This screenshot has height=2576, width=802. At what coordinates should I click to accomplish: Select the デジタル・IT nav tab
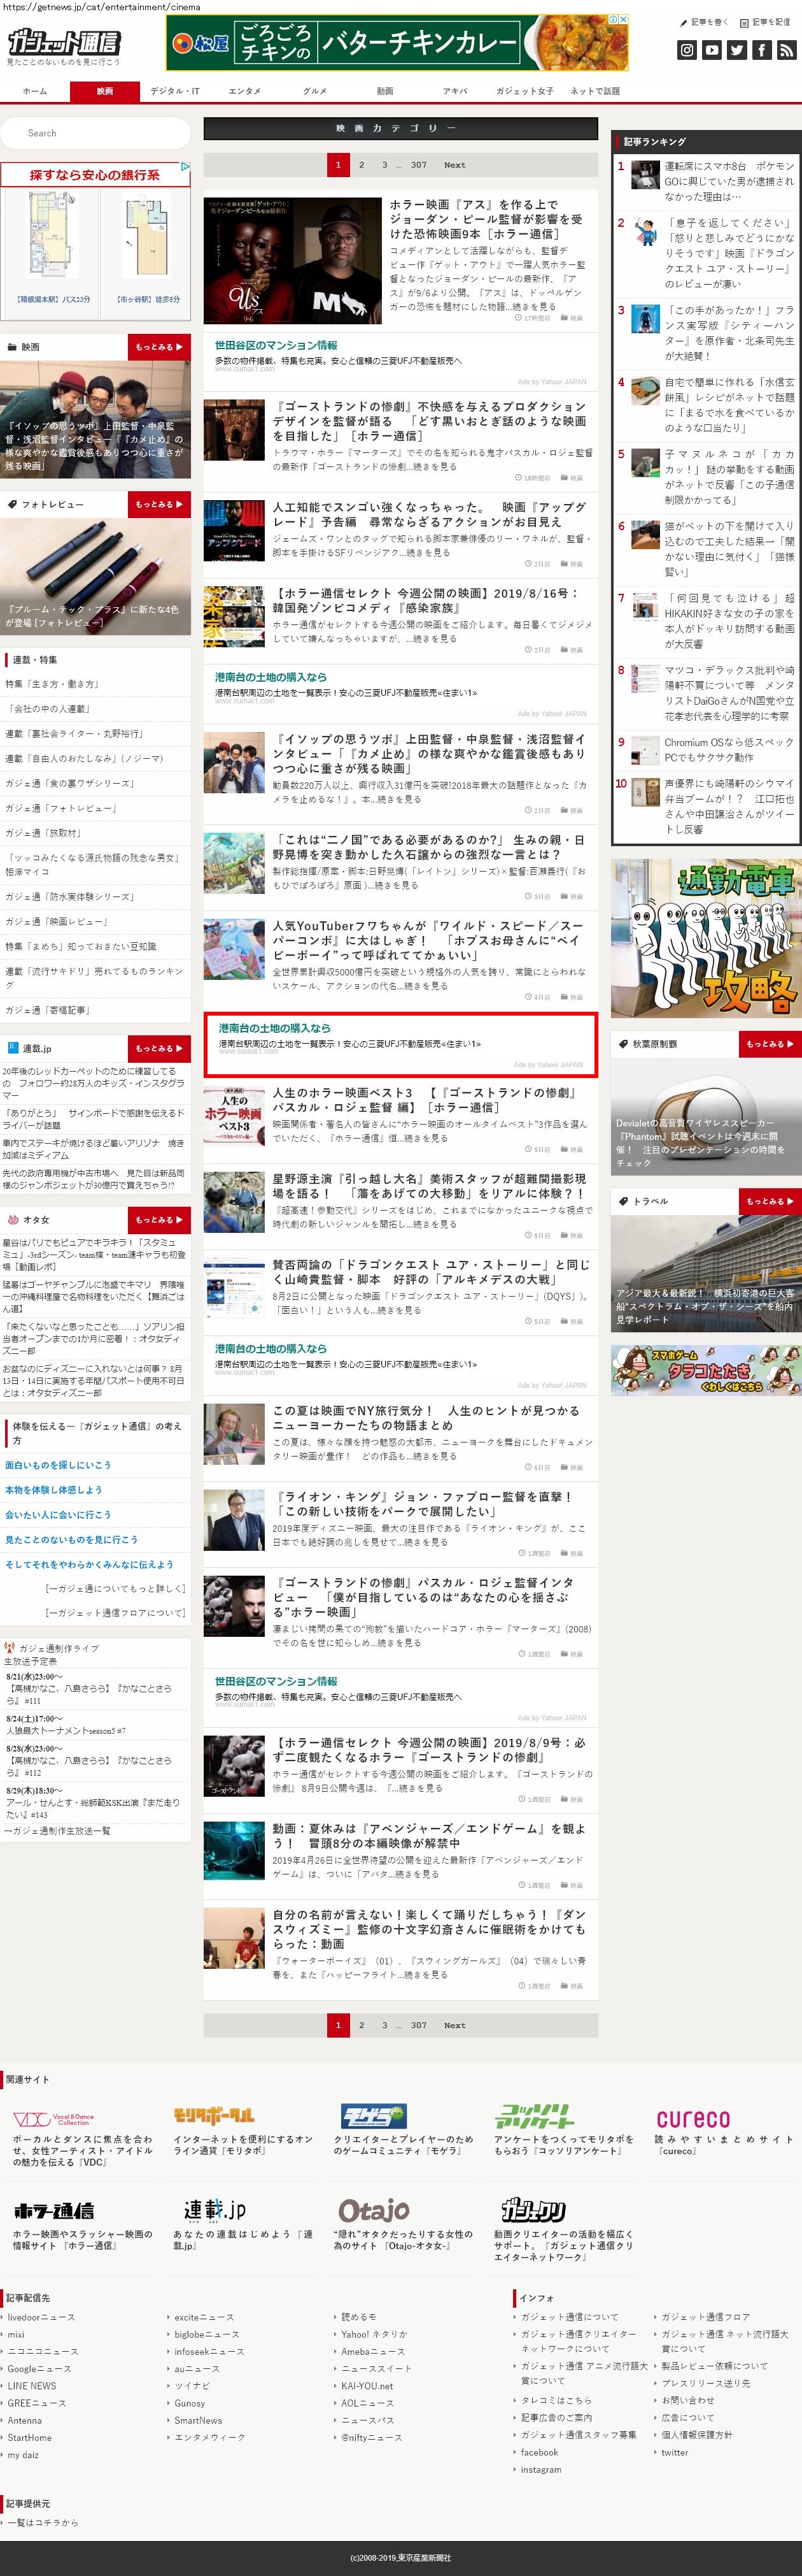pyautogui.click(x=175, y=91)
